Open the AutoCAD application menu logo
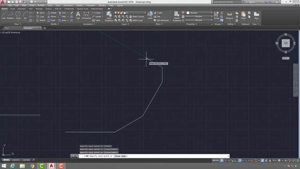 coord(3,2)
